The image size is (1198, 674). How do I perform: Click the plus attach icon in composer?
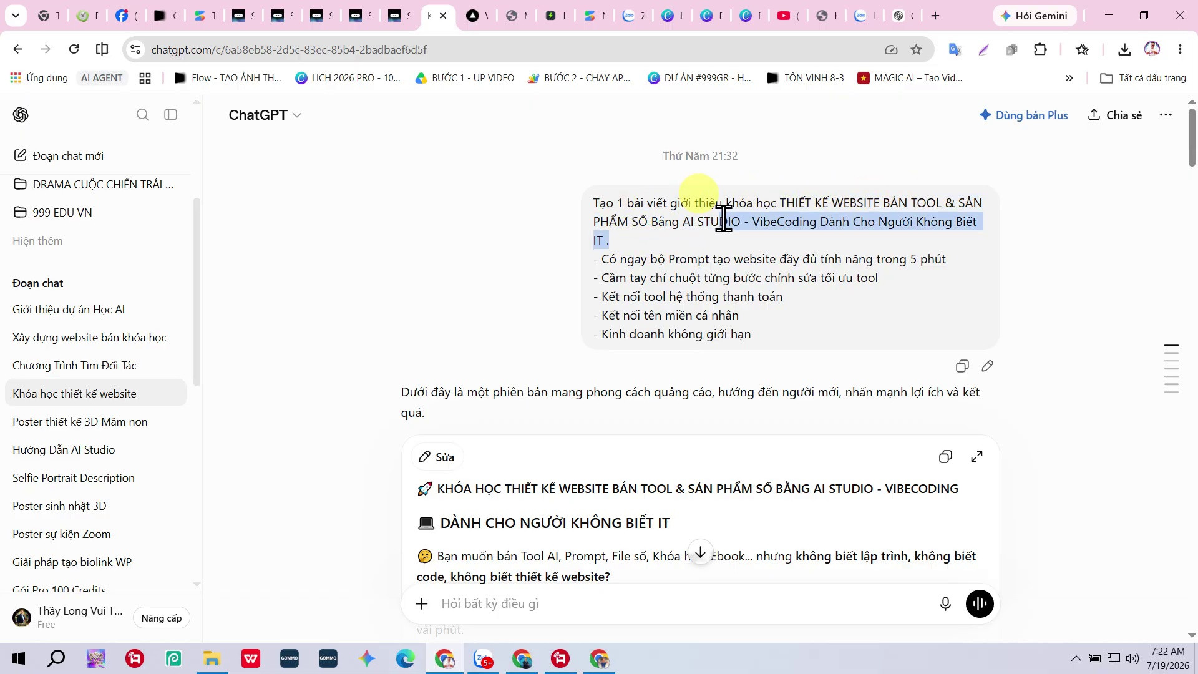click(x=422, y=603)
